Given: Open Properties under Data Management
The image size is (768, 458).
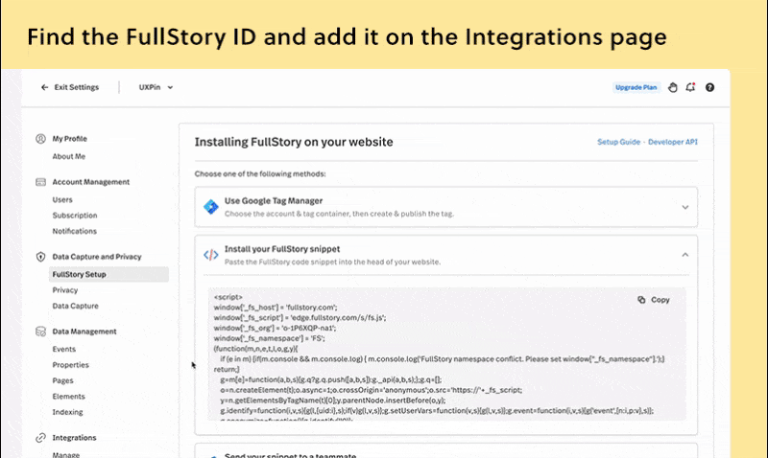Looking at the screenshot, I should point(70,365).
